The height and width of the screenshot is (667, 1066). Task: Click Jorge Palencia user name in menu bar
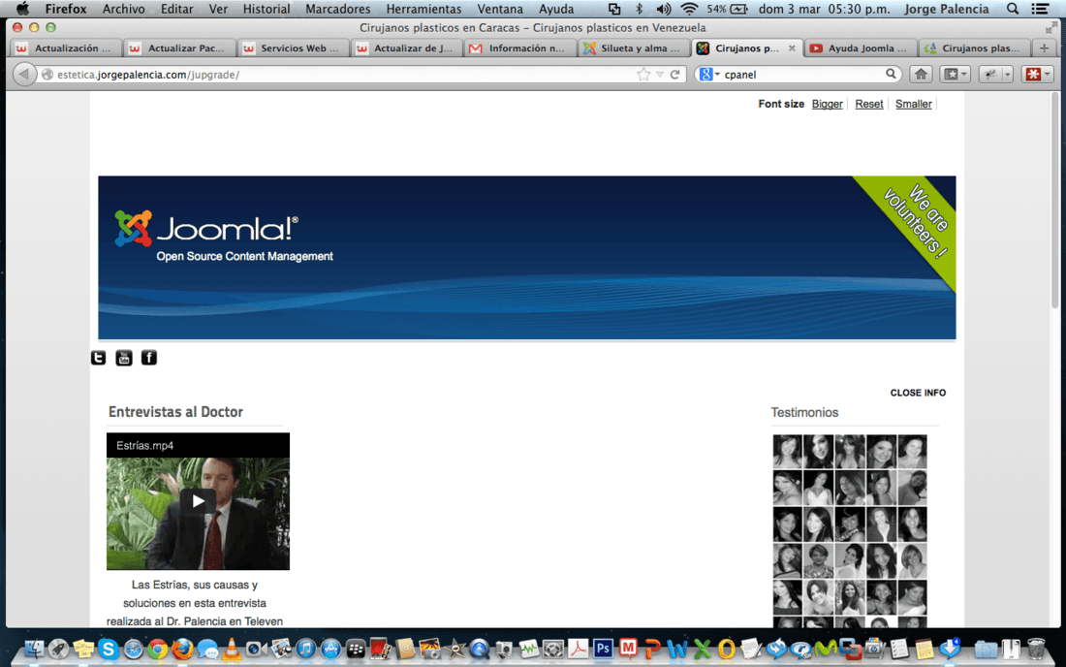point(947,9)
